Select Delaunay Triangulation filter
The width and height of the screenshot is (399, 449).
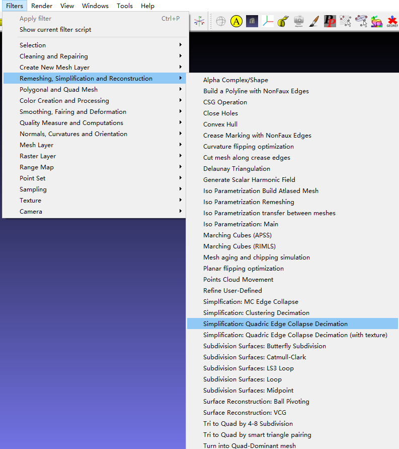click(293, 169)
